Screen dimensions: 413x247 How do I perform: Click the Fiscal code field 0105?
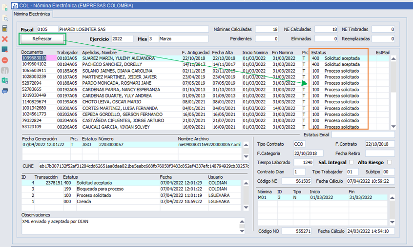pyautogui.click(x=47, y=29)
